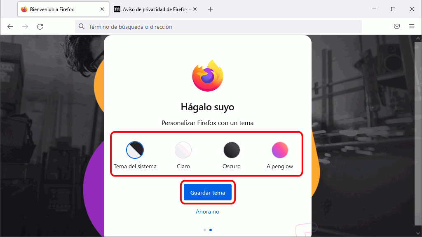The height and width of the screenshot is (237, 422).
Task: Click the Guardar tema button
Action: (x=208, y=193)
